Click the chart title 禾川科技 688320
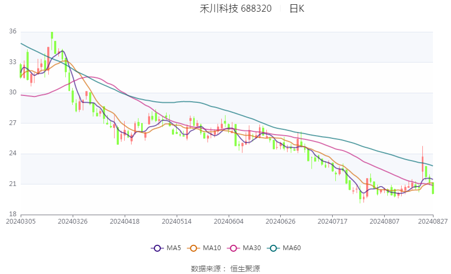 (236, 8)
